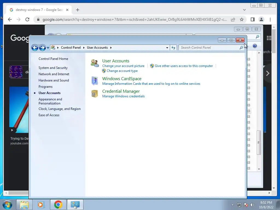Switch to Chrome on the taskbar

pos(58,205)
